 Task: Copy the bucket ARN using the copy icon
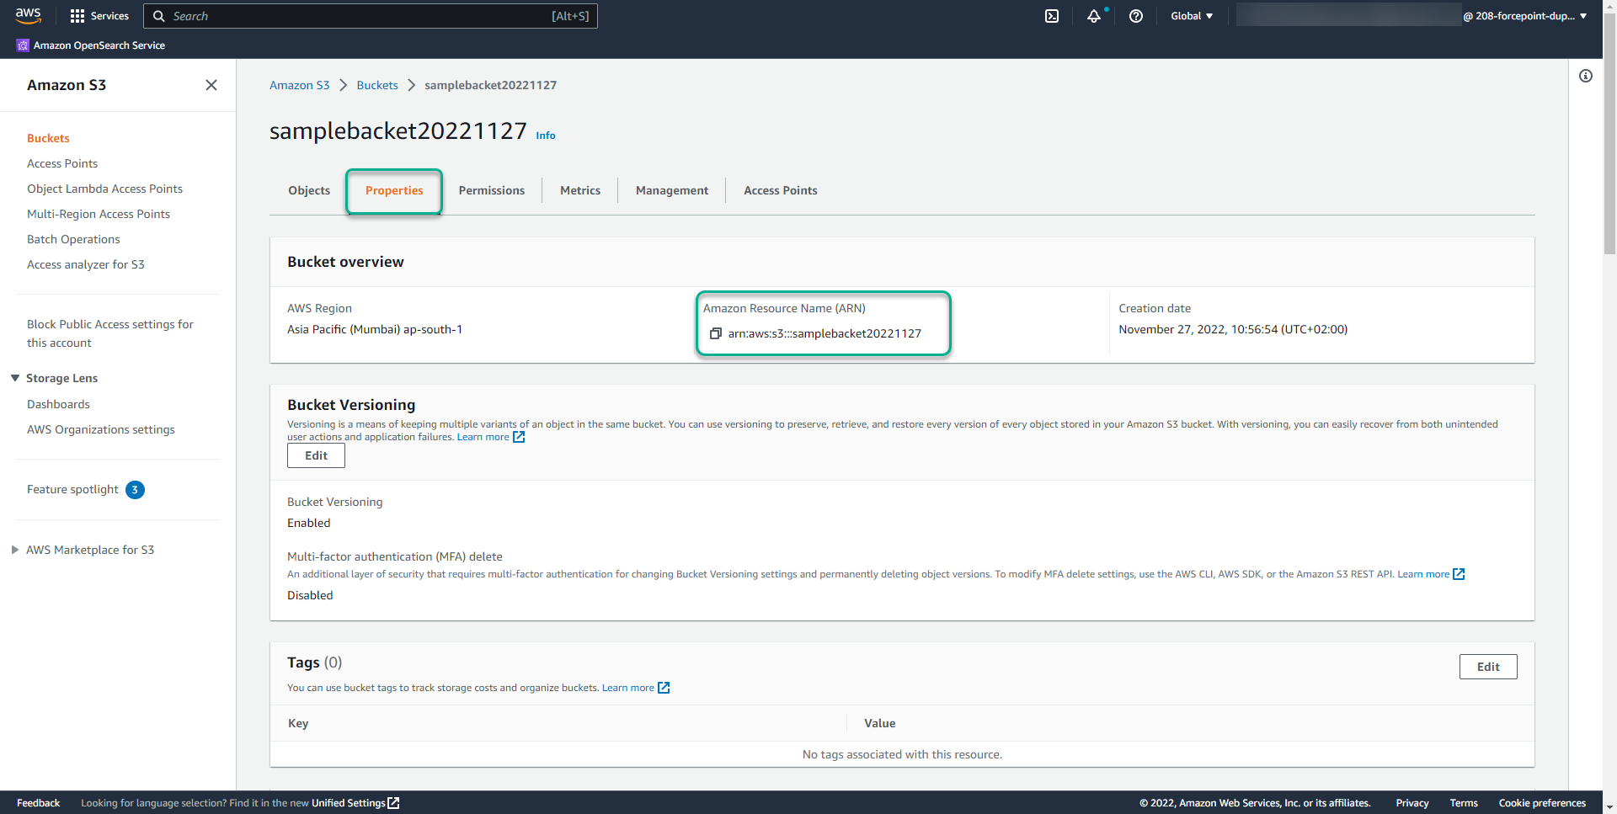716,333
